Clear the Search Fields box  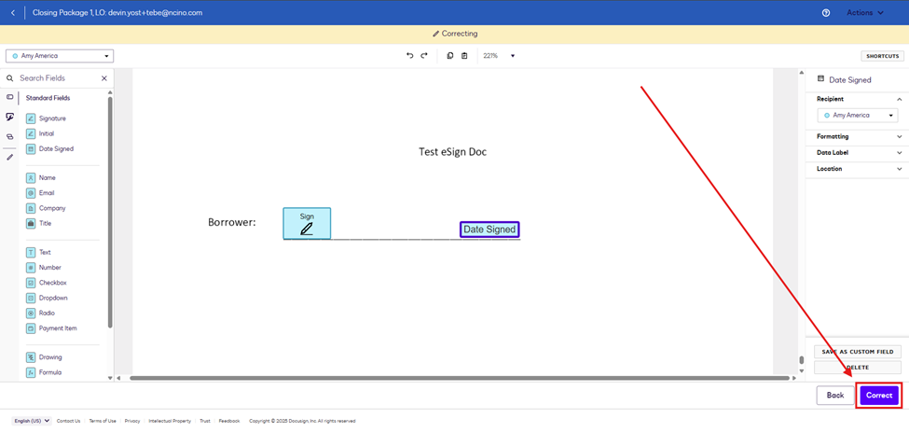click(103, 78)
